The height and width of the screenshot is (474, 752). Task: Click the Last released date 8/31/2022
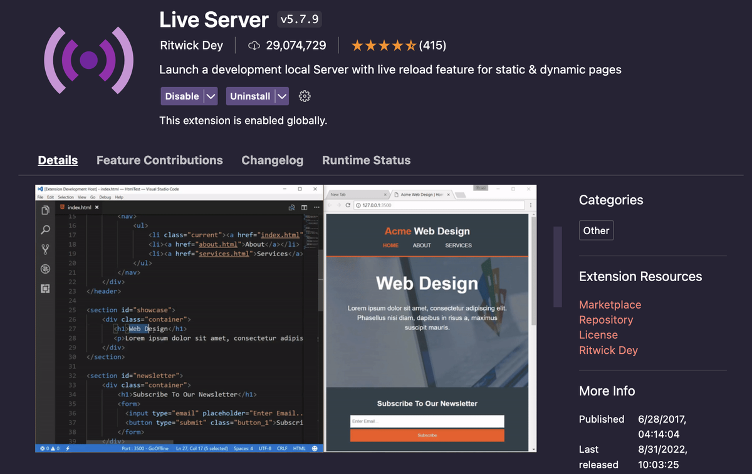(x=662, y=457)
